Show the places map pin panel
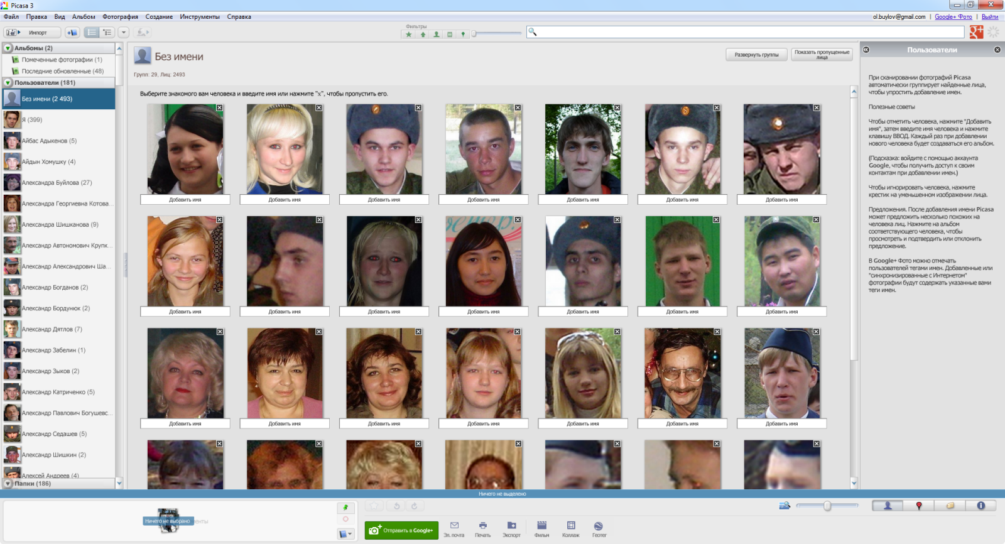 tap(918, 506)
